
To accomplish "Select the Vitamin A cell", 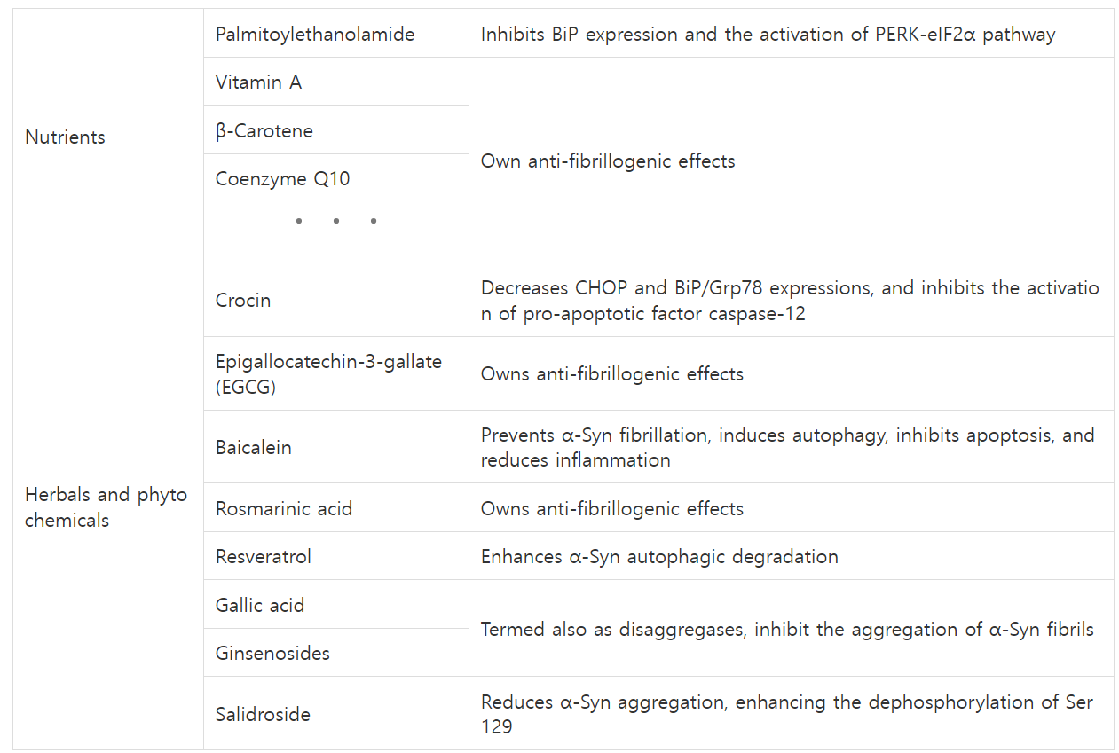I will (x=258, y=82).
